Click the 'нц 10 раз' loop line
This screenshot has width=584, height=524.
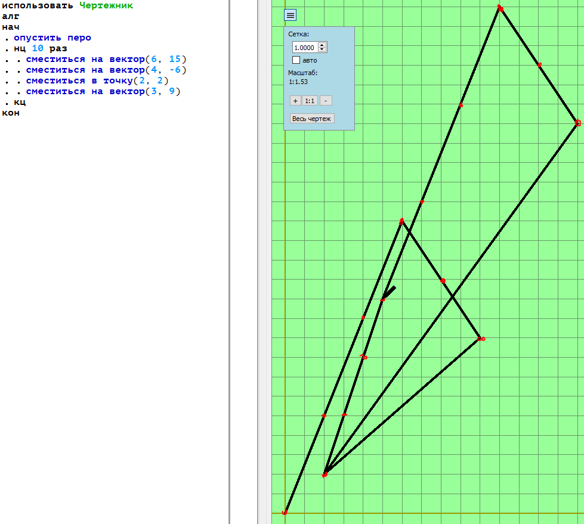(41, 48)
